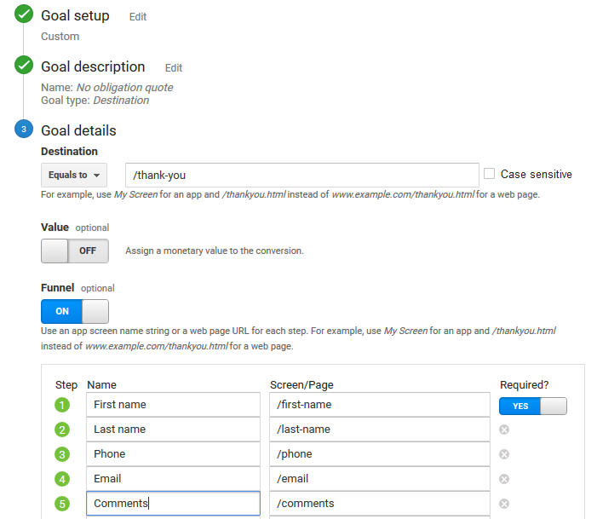Edit the Goal description section
The image size is (597, 519).
(174, 68)
